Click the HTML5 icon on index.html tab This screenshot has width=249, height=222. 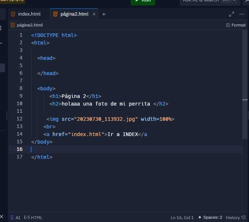pyautogui.click(x=13, y=14)
